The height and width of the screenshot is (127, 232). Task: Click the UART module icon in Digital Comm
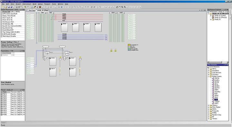point(213,103)
